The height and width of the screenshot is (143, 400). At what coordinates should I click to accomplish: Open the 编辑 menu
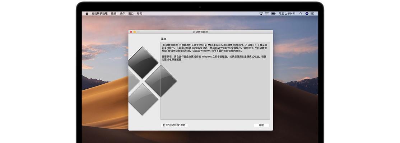click(113, 14)
